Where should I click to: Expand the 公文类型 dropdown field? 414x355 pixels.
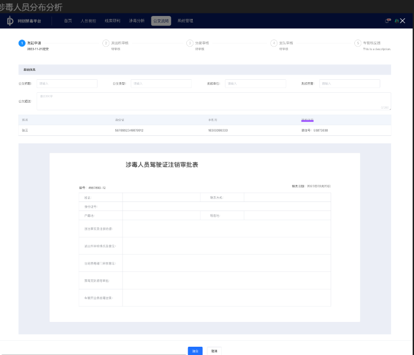pyautogui.click(x=161, y=84)
